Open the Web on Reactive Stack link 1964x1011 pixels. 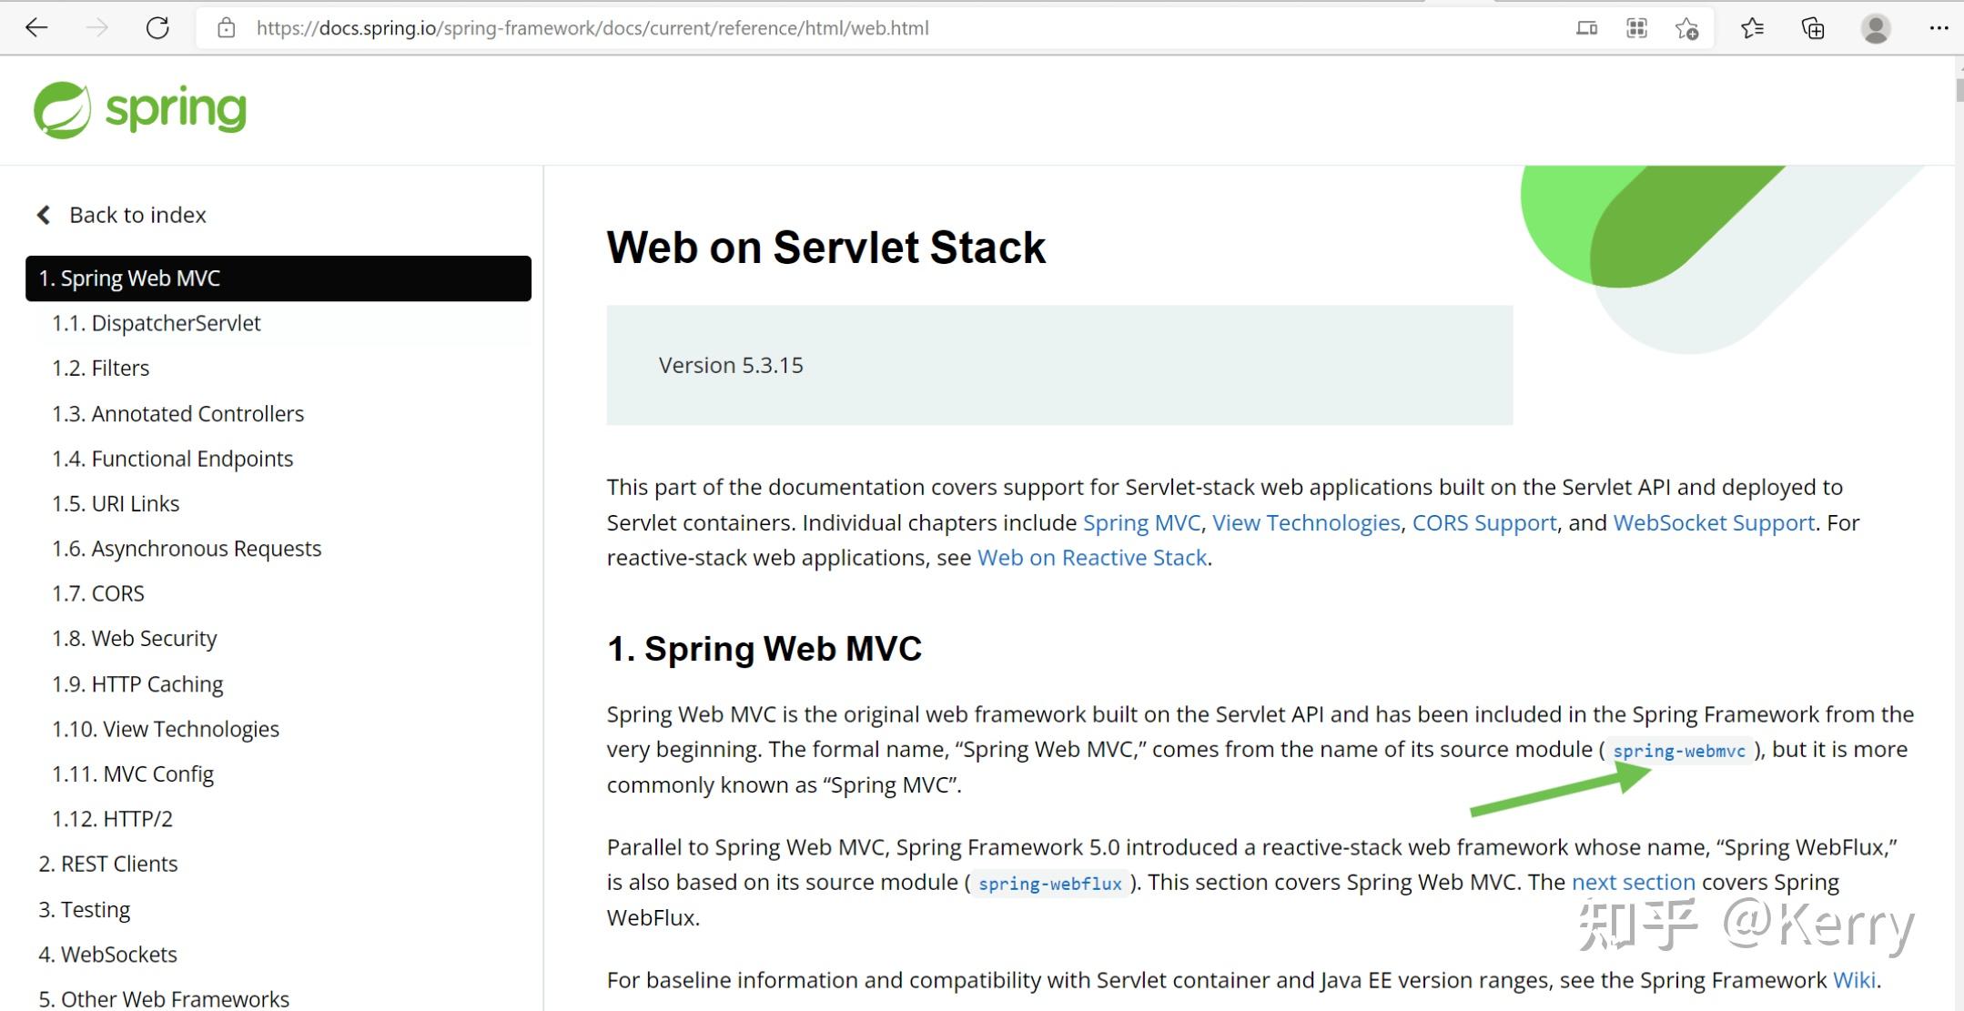point(1091,557)
